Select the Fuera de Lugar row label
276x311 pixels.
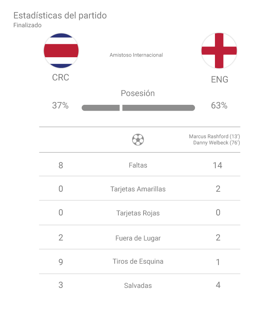point(138,238)
